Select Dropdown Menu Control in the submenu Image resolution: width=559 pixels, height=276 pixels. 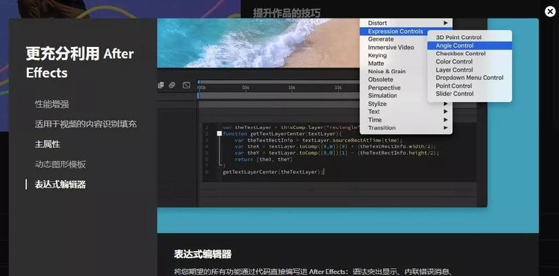tap(469, 77)
